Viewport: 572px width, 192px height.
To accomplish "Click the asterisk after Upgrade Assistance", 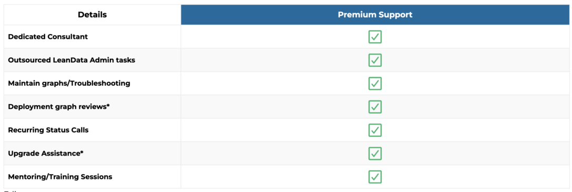I will tap(81, 153).
